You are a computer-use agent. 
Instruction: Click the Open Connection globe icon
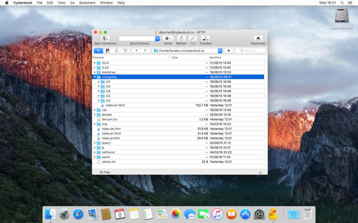point(106,39)
